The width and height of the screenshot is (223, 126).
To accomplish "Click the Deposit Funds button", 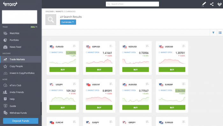I will (x=21, y=121).
